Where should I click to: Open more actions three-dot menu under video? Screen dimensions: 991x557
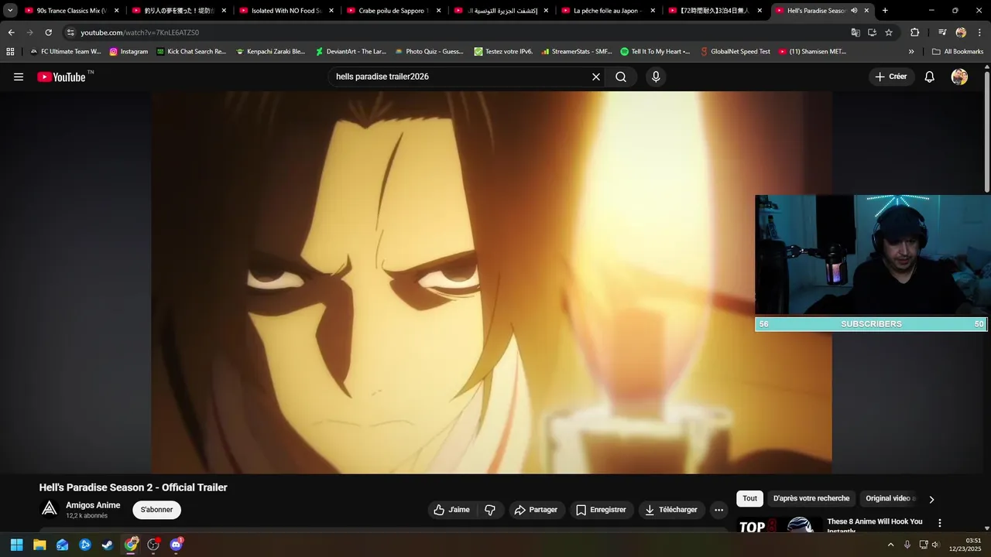pos(718,510)
